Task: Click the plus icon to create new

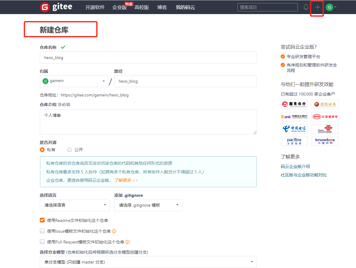Action: pos(317,7)
